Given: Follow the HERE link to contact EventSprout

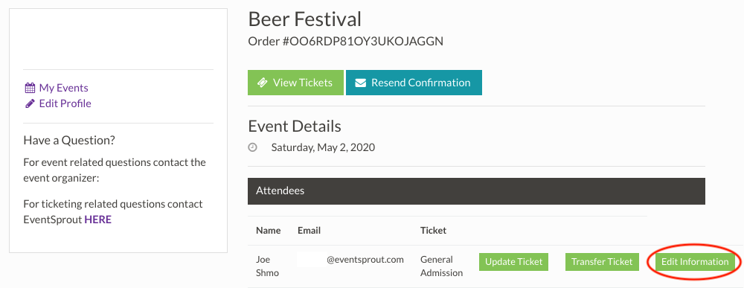Looking at the screenshot, I should [97, 220].
